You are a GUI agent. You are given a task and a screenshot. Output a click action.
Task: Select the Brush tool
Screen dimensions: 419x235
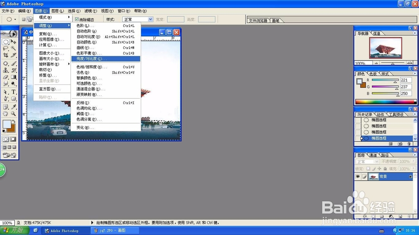pos(13,64)
